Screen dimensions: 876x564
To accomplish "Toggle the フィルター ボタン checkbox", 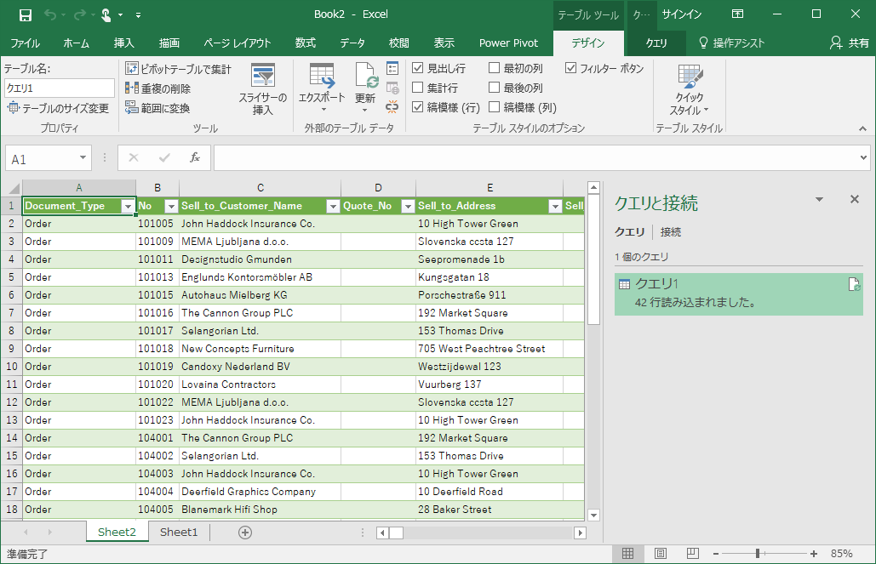I will tap(570, 68).
